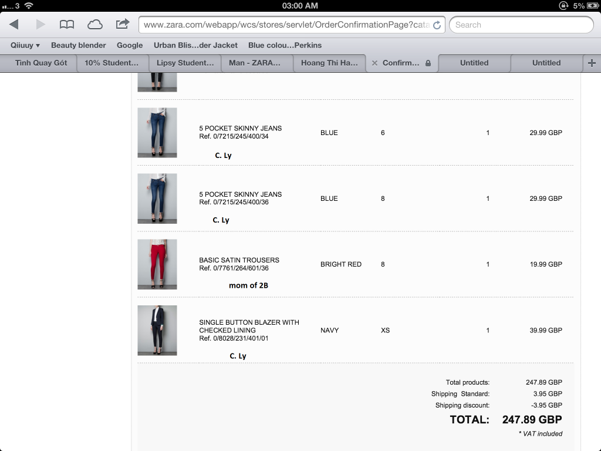Tap the navy blazer product thumbnail

(157, 330)
